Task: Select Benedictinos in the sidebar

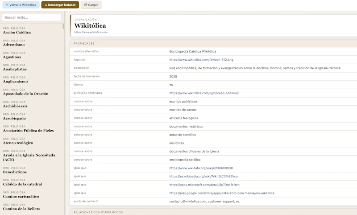Action: point(15,172)
